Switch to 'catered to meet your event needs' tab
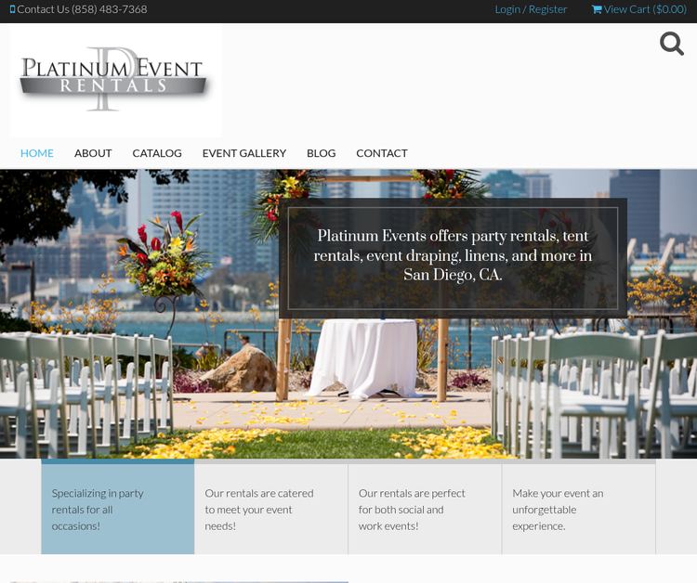The width and height of the screenshot is (697, 583). pyautogui.click(x=271, y=509)
